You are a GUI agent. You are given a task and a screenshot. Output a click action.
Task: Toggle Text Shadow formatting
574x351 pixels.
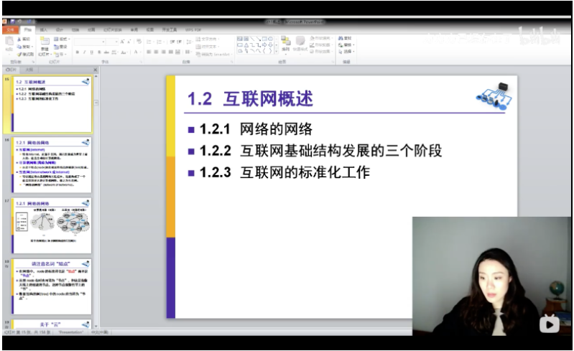[x=99, y=52]
